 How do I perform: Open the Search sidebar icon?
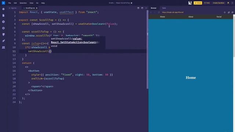point(3,22)
